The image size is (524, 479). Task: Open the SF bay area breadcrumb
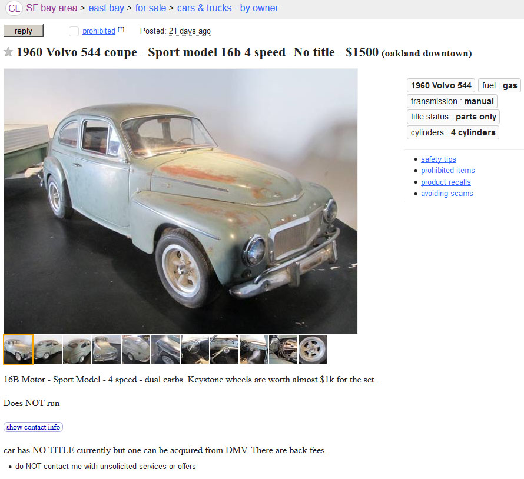coord(51,8)
